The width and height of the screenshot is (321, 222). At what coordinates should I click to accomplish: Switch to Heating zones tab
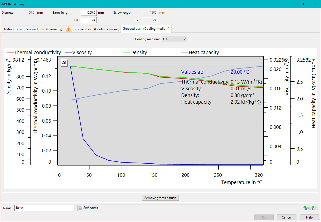12,29
